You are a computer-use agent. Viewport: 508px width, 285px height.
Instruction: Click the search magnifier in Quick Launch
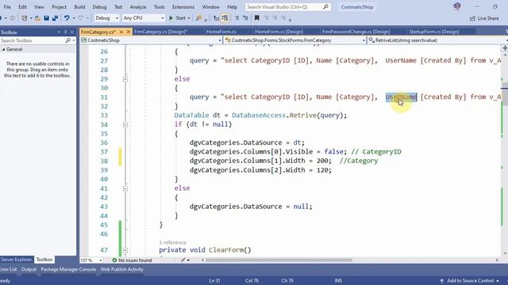325,7
